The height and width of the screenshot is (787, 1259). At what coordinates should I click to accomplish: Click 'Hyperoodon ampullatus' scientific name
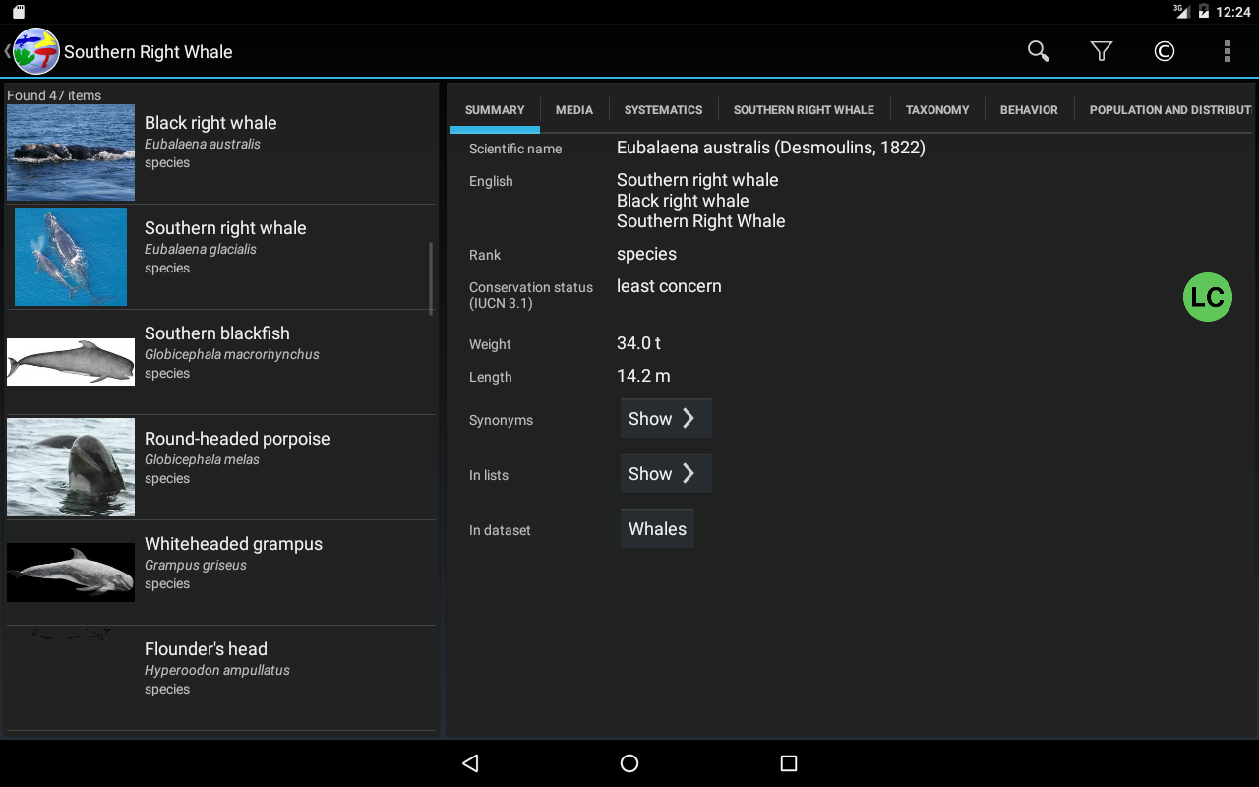coord(217,670)
